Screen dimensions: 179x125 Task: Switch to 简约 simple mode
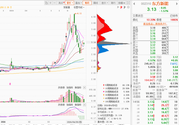(x=113, y=3)
